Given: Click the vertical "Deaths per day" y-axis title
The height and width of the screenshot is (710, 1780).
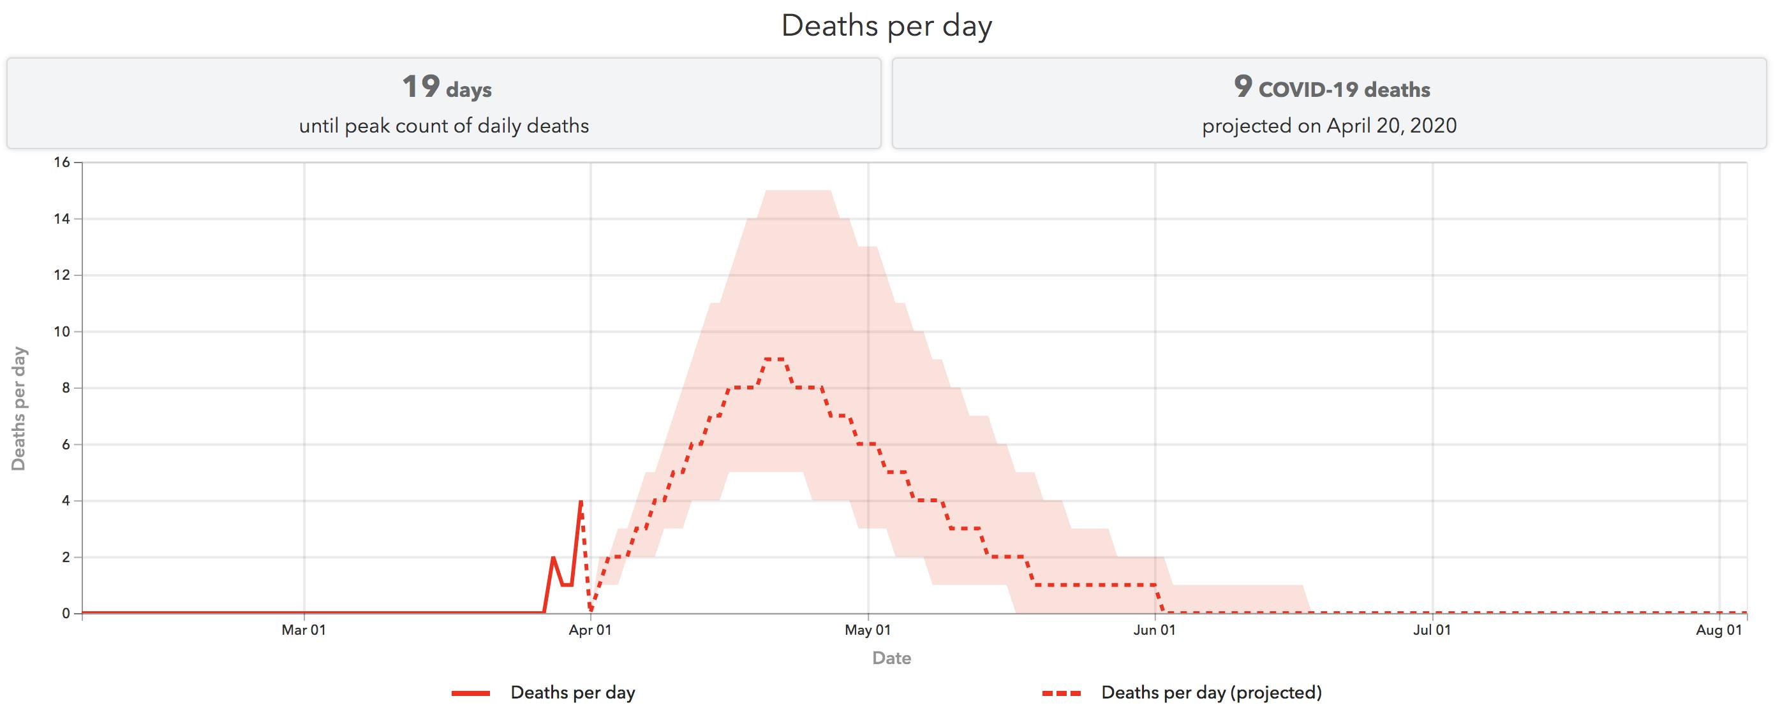Looking at the screenshot, I should point(19,409).
